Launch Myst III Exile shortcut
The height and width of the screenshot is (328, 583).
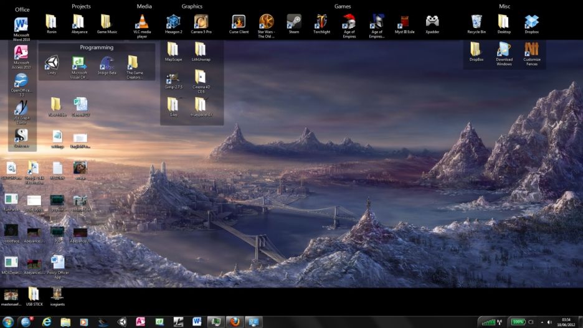coord(404,24)
